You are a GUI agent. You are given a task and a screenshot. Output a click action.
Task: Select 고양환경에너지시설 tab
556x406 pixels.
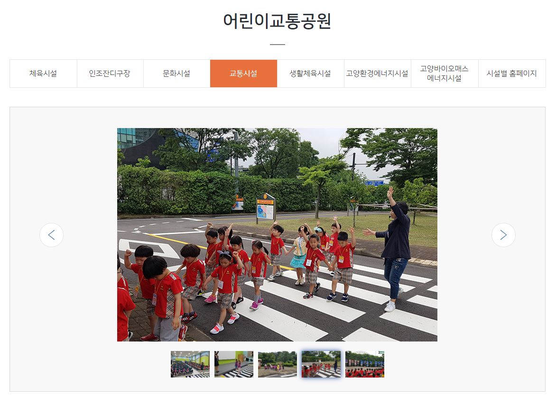point(377,74)
